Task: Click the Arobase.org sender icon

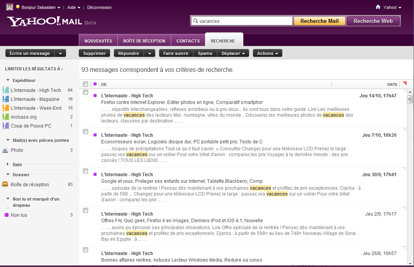Action: 5,117
